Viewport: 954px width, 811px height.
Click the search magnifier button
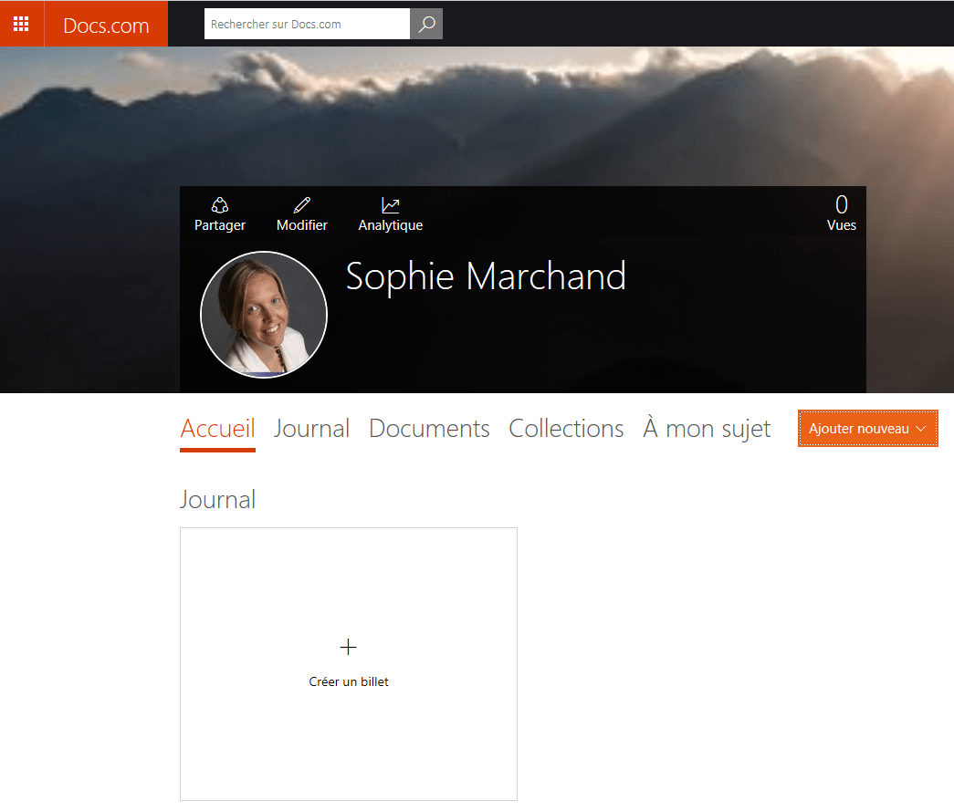(x=426, y=25)
